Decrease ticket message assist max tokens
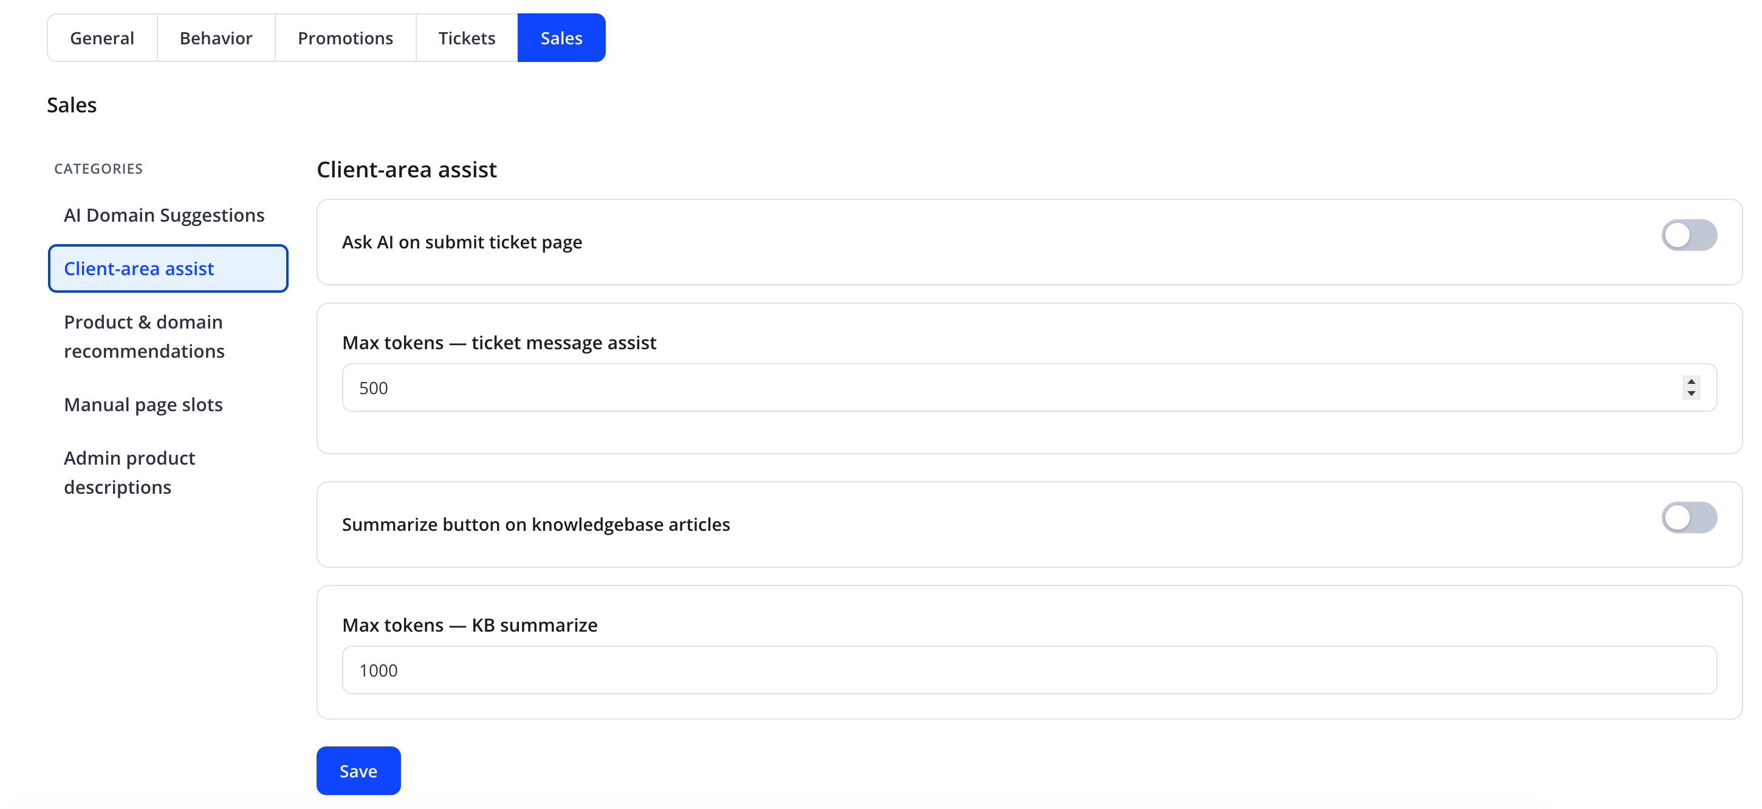 [1691, 394]
